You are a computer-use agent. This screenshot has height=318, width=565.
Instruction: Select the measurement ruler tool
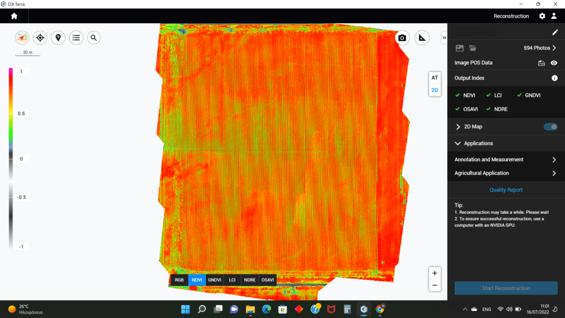[x=422, y=38]
